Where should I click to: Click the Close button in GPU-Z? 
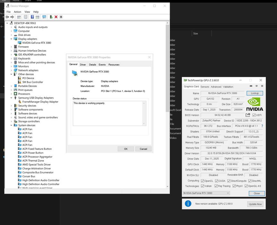click(x=257, y=193)
